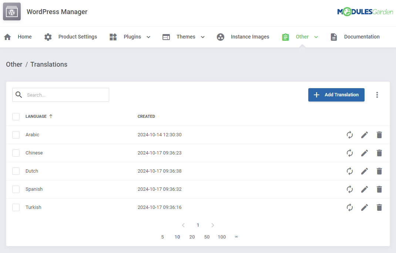The width and height of the screenshot is (396, 253).
Task: Show 100 entries per page
Action: pos(222,237)
